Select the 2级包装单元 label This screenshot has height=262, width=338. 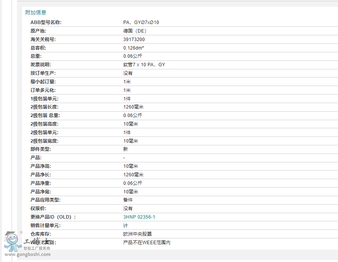[44, 133]
